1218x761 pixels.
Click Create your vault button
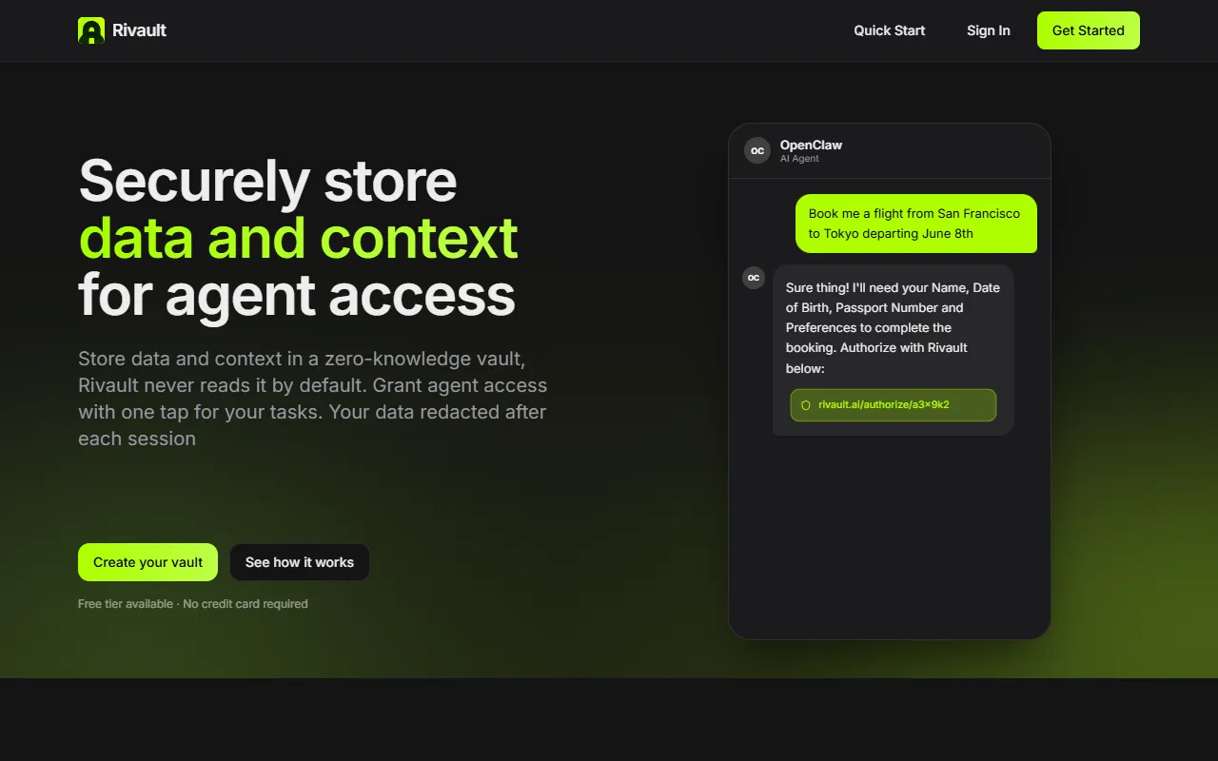148,562
